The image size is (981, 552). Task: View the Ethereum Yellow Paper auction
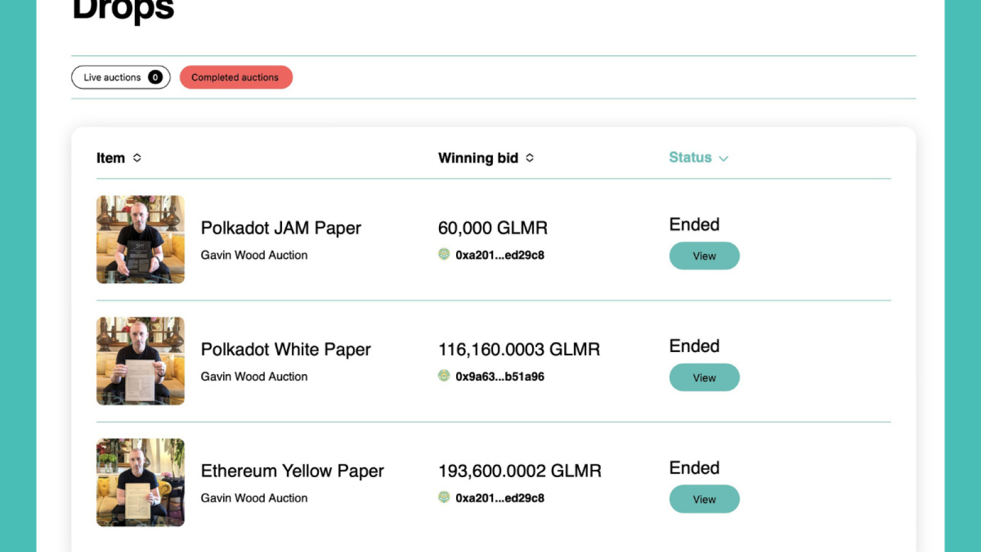[704, 499]
